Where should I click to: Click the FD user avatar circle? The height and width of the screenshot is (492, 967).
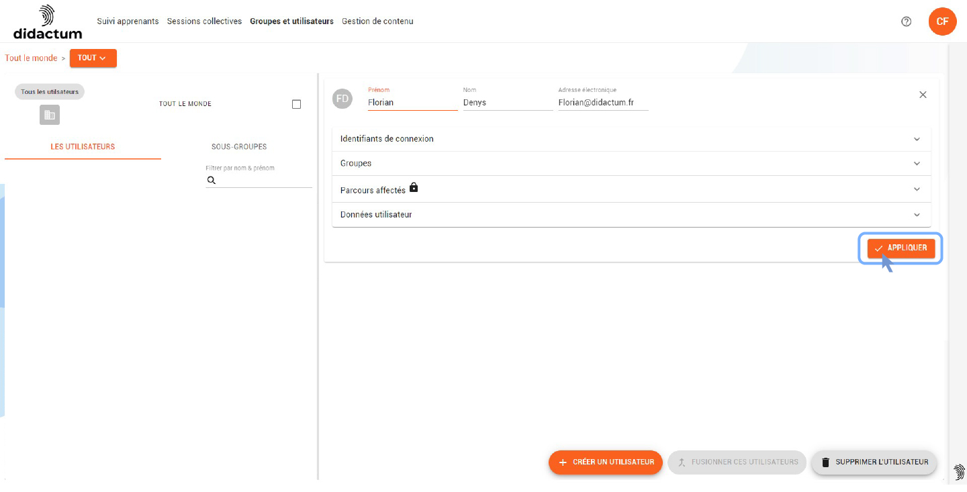[342, 99]
